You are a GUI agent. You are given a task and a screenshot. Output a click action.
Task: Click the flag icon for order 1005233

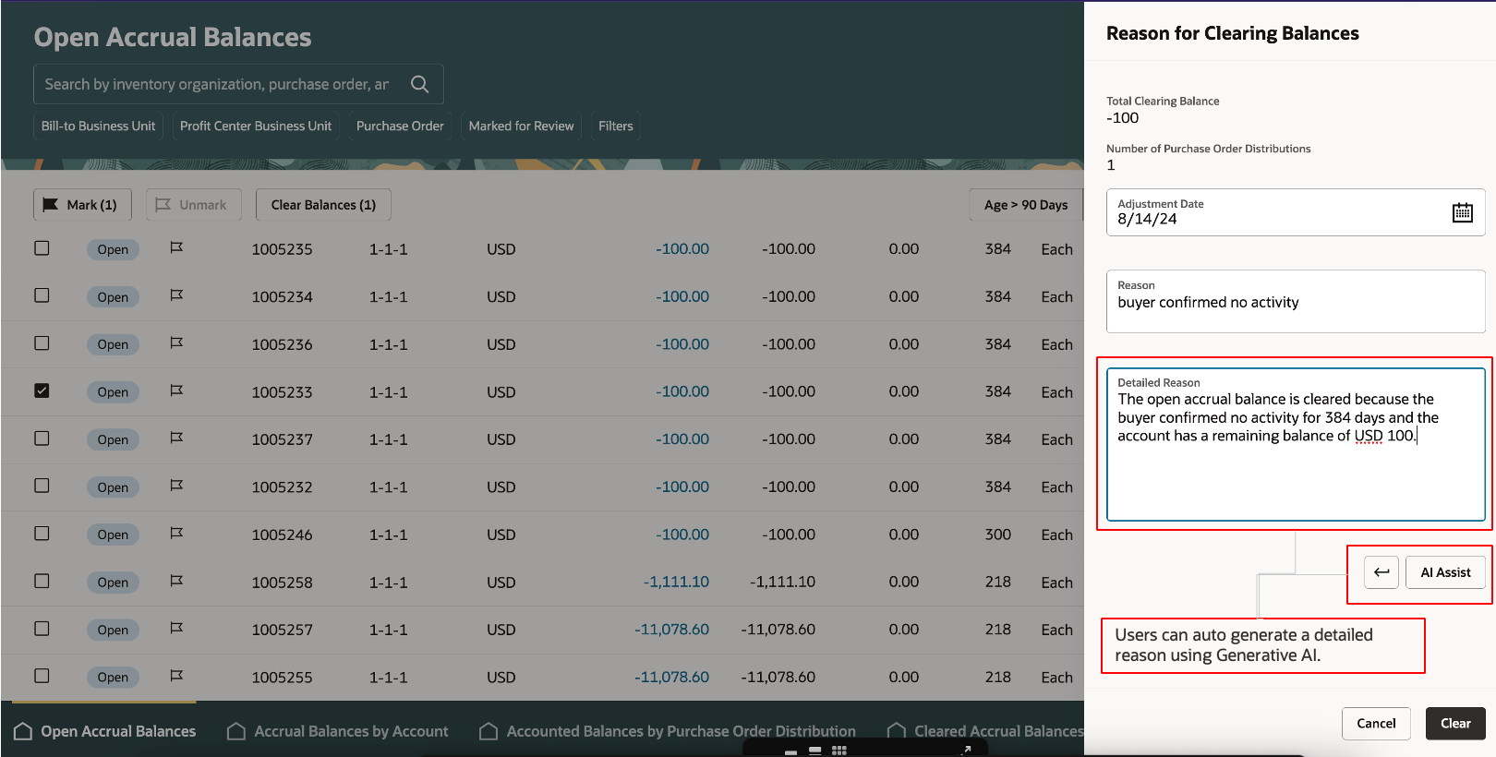(x=176, y=391)
